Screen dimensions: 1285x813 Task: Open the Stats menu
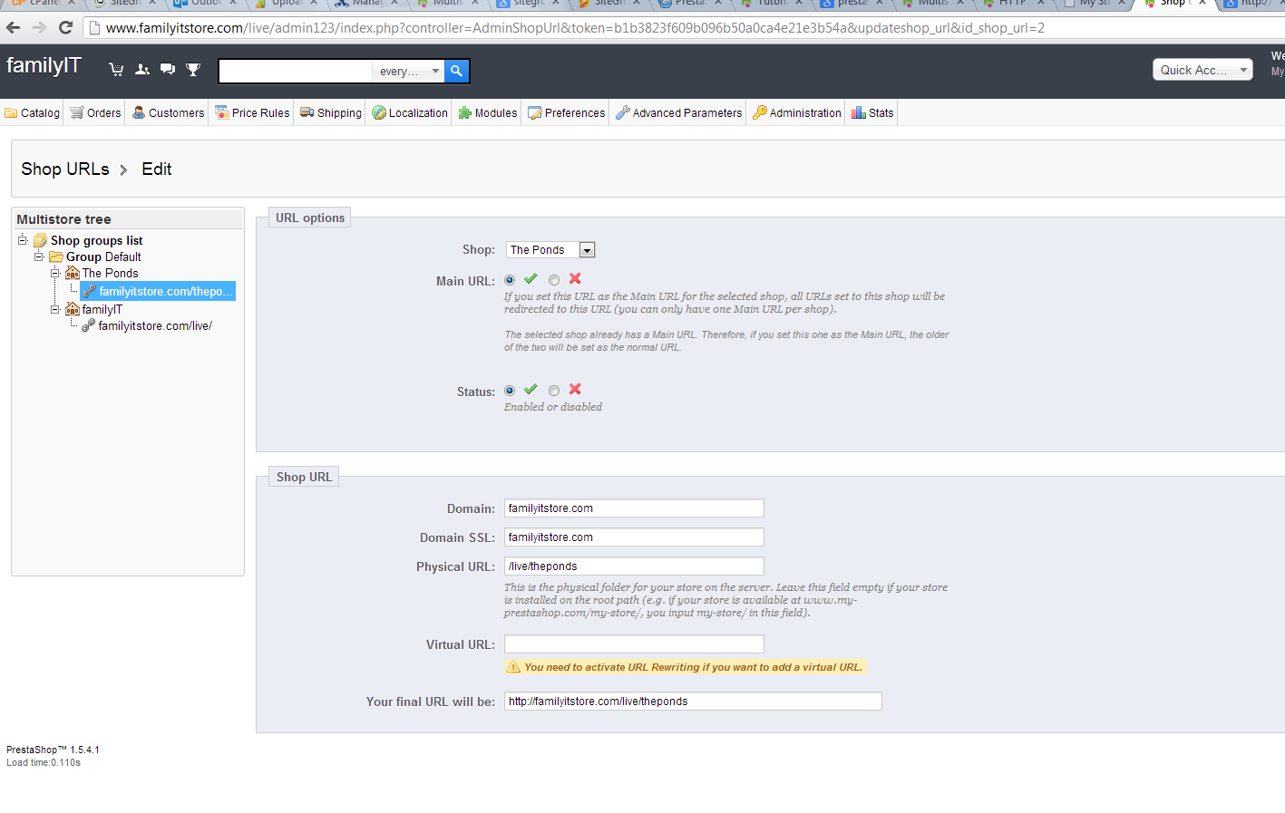coord(872,113)
